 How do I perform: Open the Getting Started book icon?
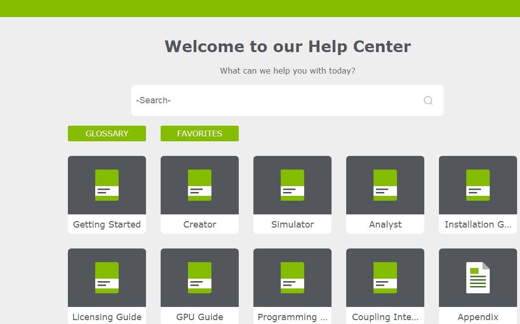click(107, 185)
